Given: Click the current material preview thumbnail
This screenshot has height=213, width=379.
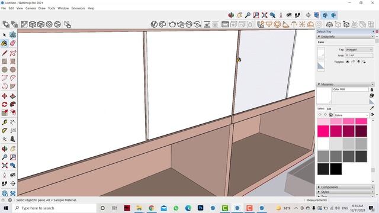Looking at the screenshot, I should [324, 96].
